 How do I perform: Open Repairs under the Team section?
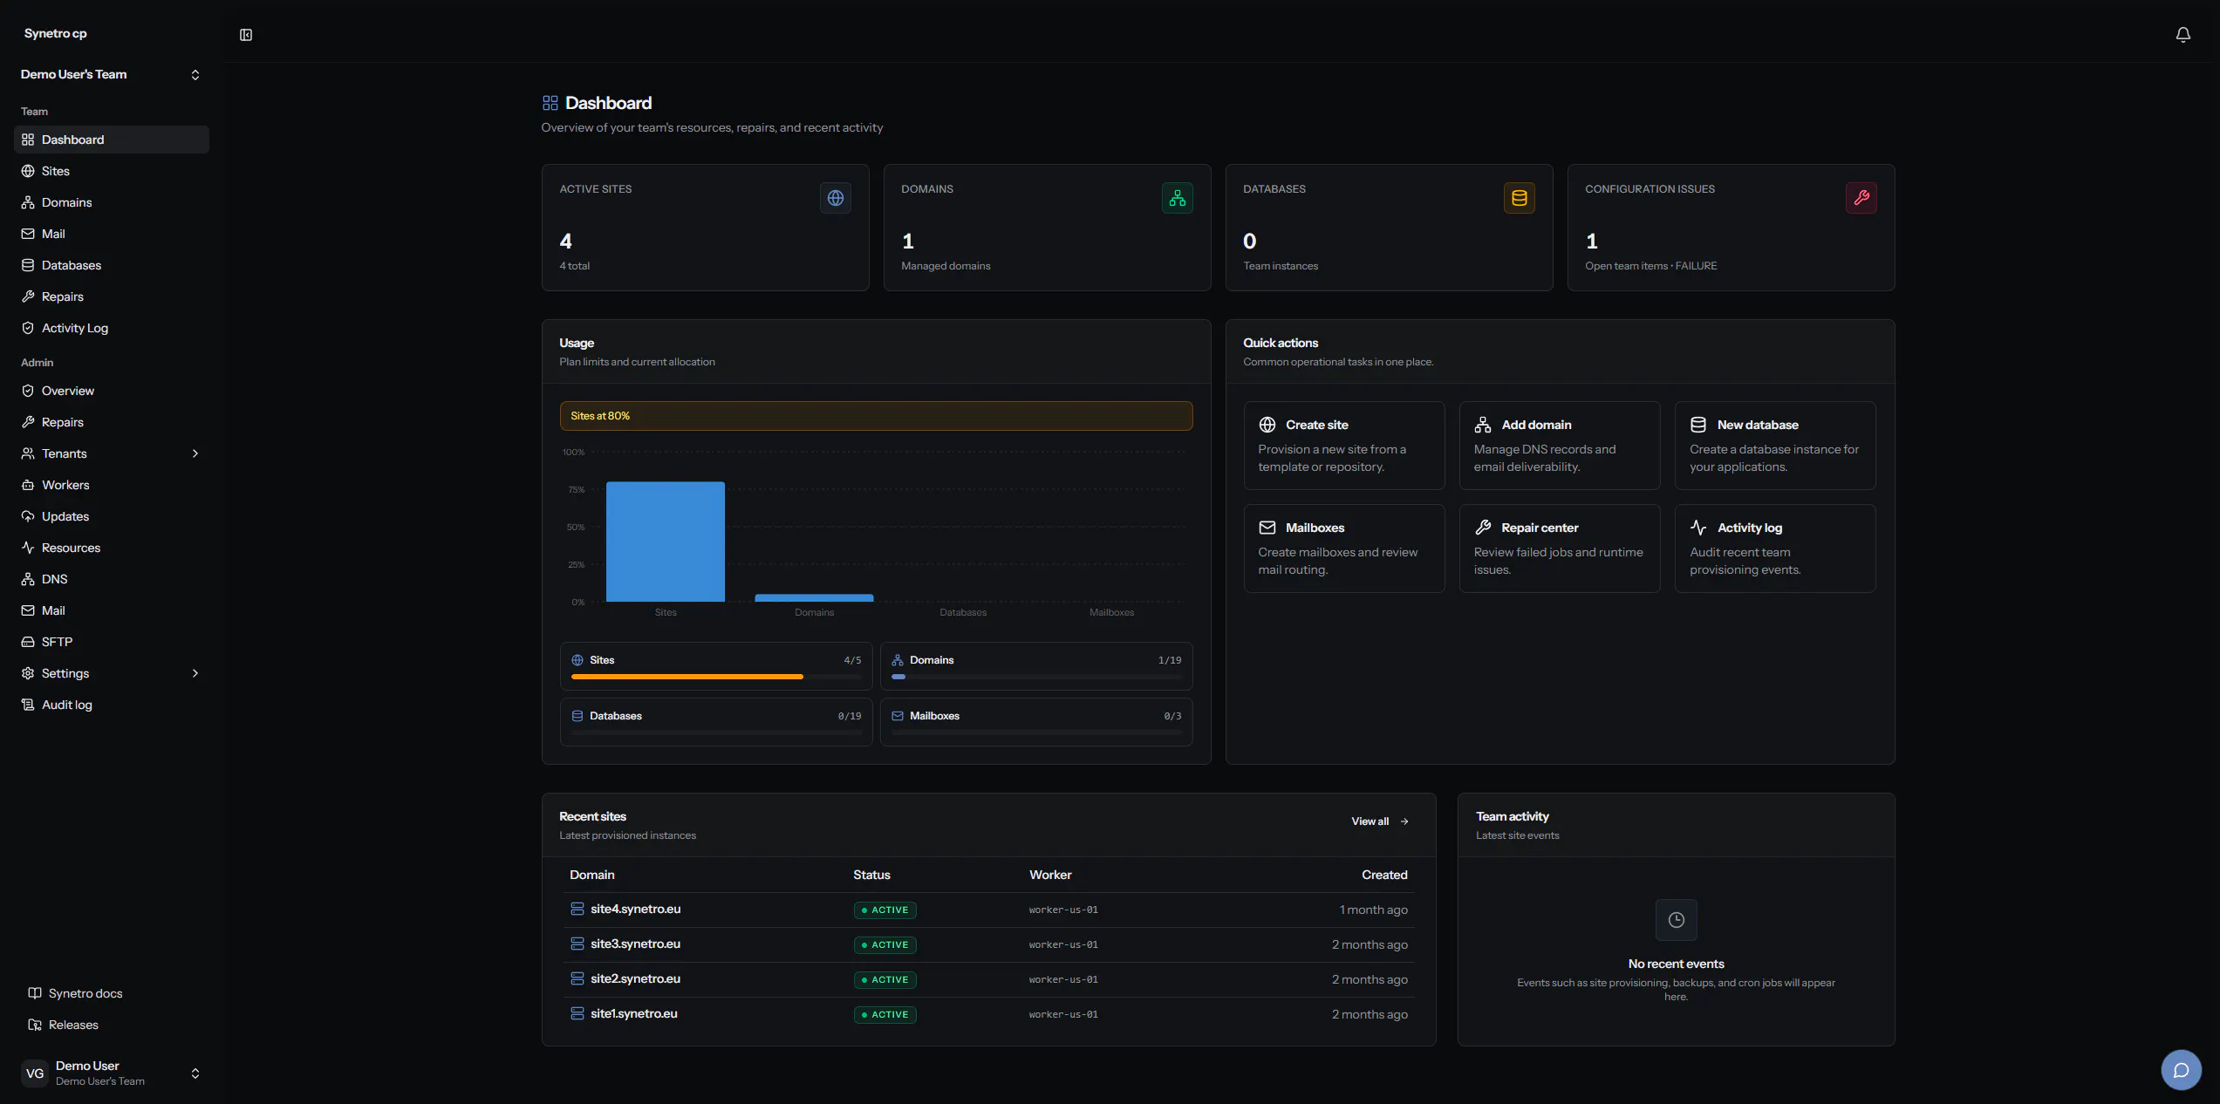pos(112,296)
